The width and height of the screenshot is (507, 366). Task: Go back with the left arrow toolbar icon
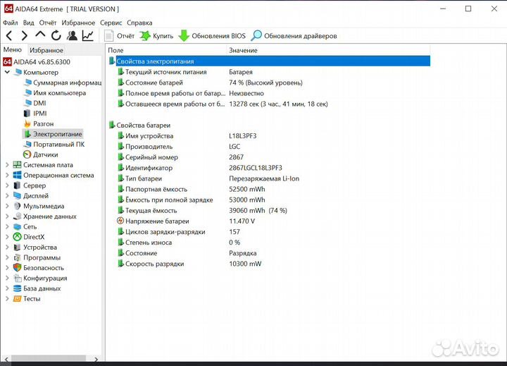(x=9, y=36)
